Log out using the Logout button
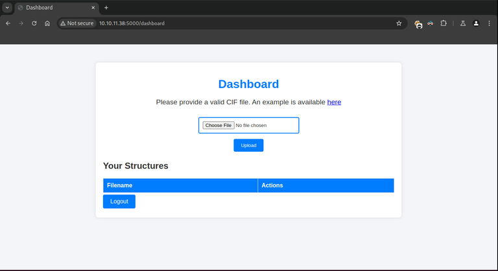The height and width of the screenshot is (271, 498). pyautogui.click(x=119, y=202)
